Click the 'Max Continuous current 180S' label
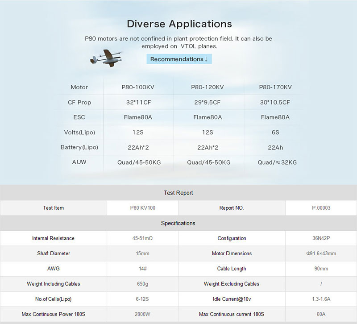 pos(232,314)
